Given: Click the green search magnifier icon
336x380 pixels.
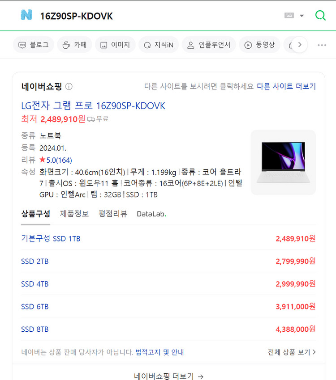Looking at the screenshot, I should tap(320, 16).
